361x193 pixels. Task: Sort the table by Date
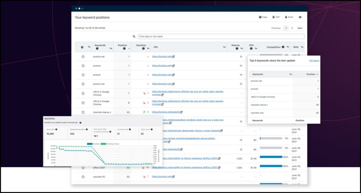click(x=302, y=47)
